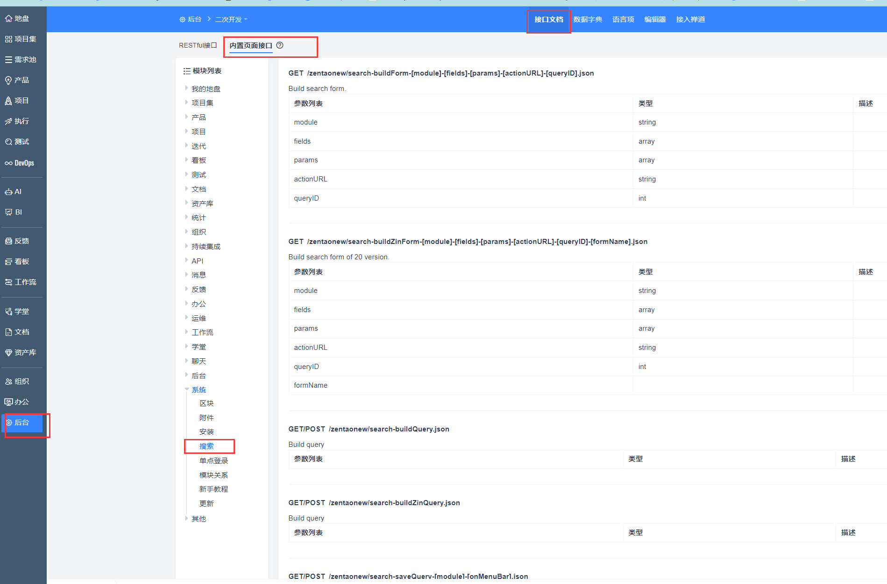Viewport: 887px width, 584px height.
Task: Select the 聊天 module item
Action: (x=199, y=362)
